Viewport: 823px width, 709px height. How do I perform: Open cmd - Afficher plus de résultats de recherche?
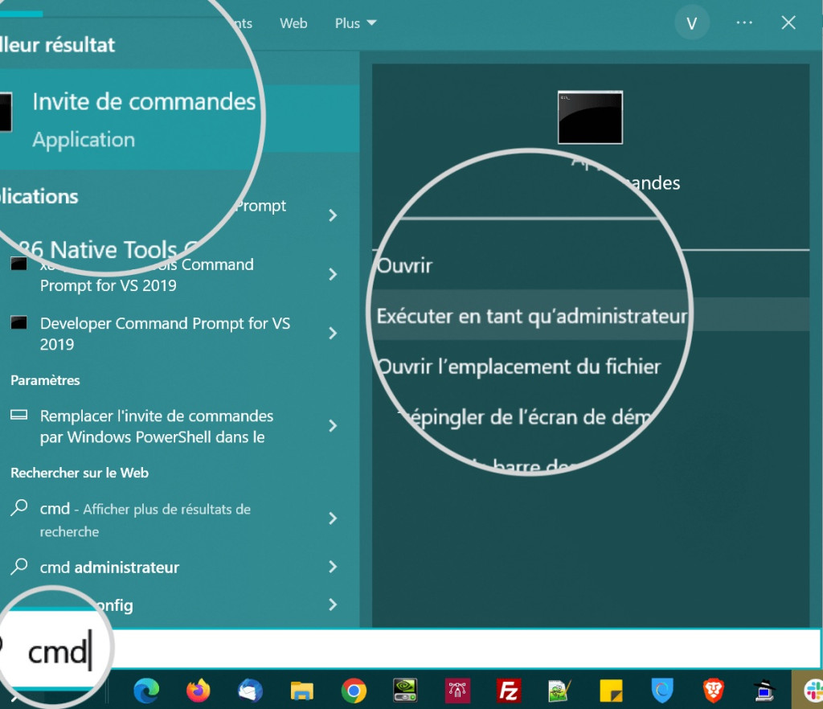pos(145,519)
